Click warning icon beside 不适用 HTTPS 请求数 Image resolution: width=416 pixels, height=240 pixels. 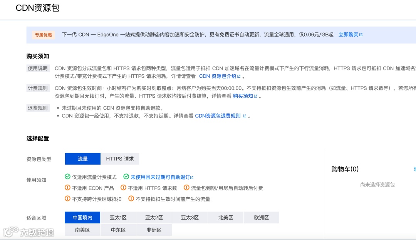pyautogui.click(x=123, y=188)
